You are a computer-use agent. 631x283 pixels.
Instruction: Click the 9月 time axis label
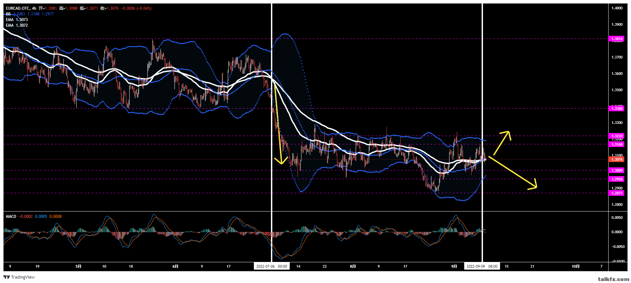coord(454,266)
